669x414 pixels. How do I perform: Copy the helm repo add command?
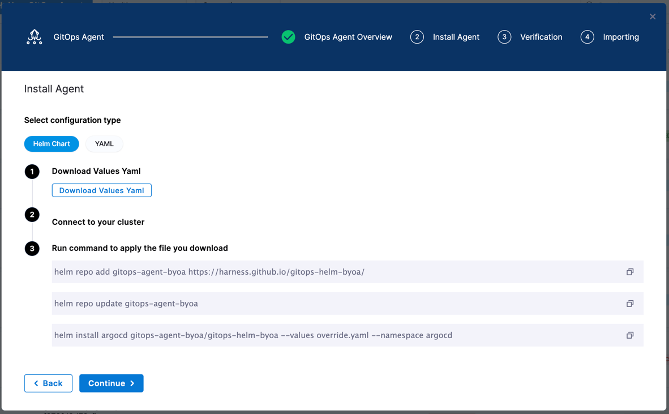pyautogui.click(x=629, y=272)
